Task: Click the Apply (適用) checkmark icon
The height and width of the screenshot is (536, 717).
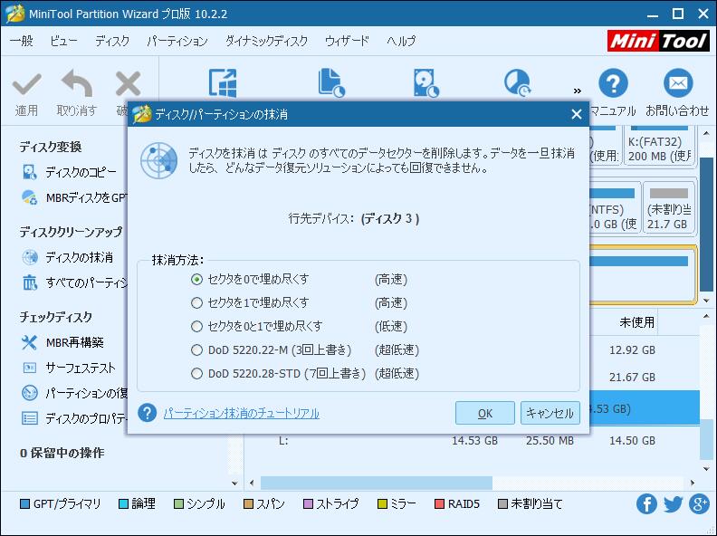Action: (26, 84)
